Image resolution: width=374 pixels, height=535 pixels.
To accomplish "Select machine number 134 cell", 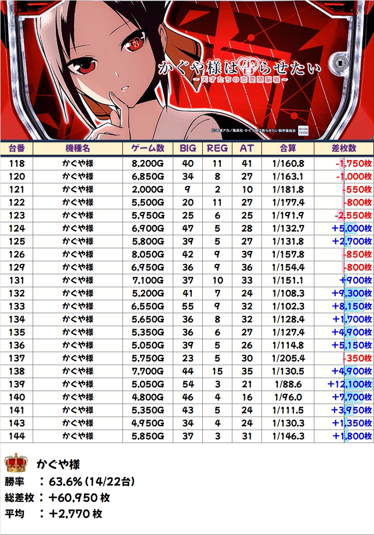I will coord(17,319).
